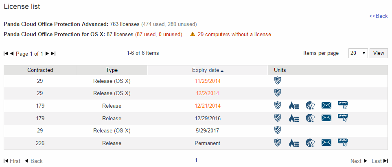Click mail protection icon in 12/21/2014 row
The width and height of the screenshot is (392, 167).
pos(326,106)
